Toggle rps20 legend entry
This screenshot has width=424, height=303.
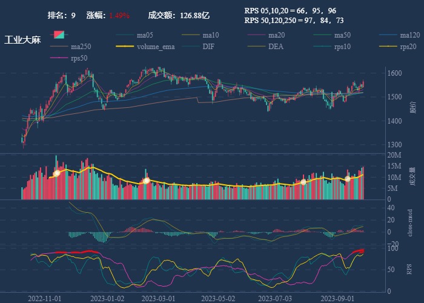point(408,47)
